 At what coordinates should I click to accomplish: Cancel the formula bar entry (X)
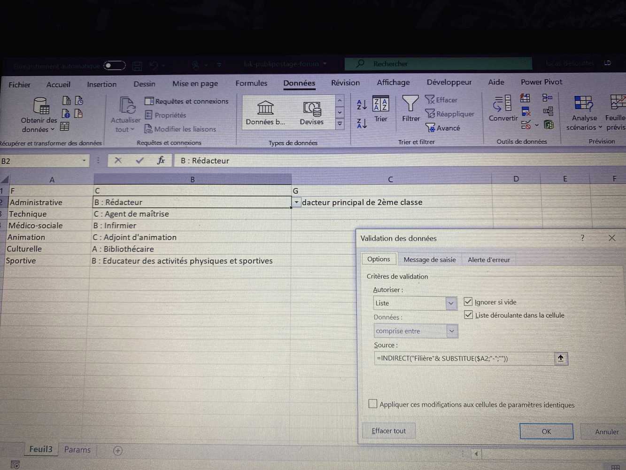pos(118,160)
